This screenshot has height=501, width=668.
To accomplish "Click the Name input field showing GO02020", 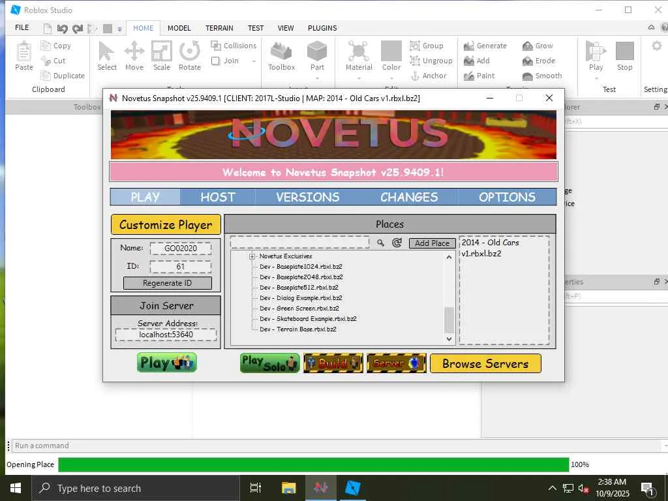I will (x=181, y=249).
